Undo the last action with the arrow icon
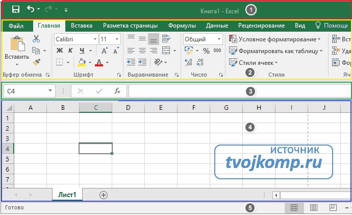Viewport: 352px width, 215px height. pos(31,9)
